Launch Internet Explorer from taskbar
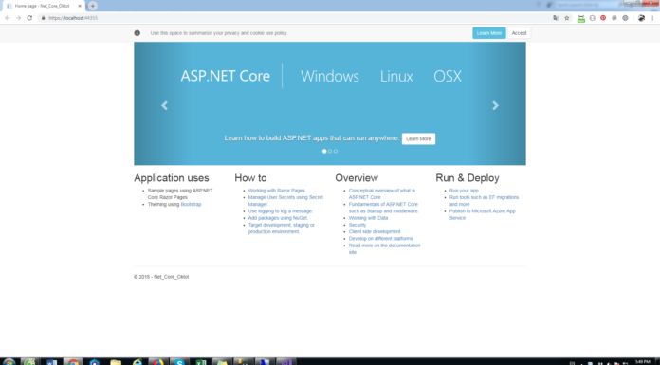This screenshot has height=365, width=660. [x=137, y=362]
